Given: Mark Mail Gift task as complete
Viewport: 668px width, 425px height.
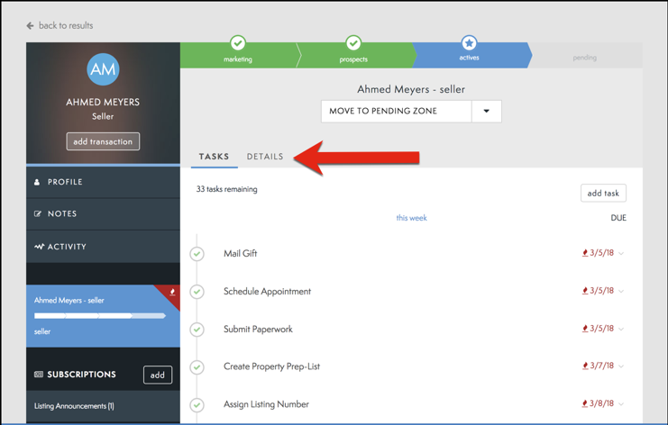Looking at the screenshot, I should click(x=197, y=254).
